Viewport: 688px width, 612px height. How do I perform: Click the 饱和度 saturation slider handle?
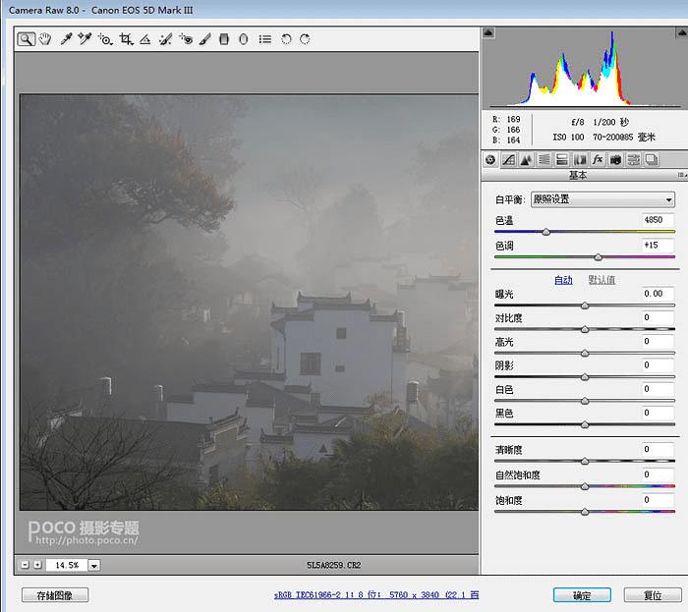tap(585, 512)
